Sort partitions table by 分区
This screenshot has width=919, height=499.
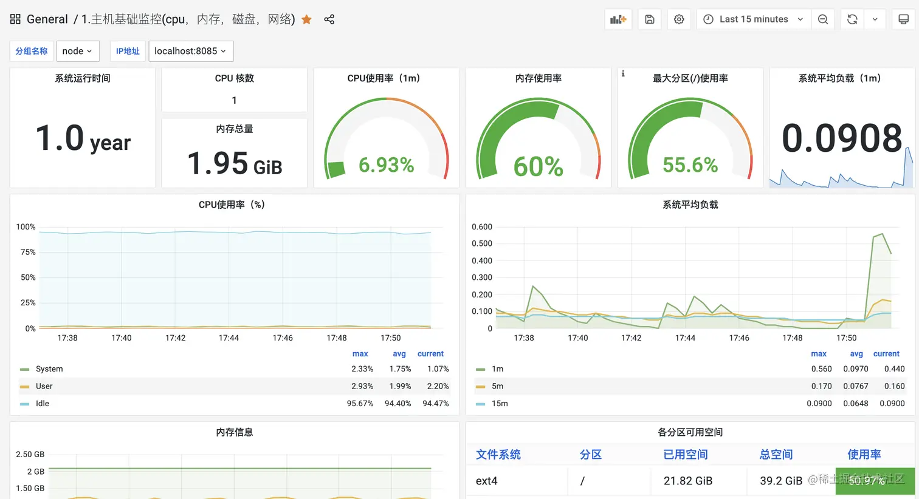point(591,455)
